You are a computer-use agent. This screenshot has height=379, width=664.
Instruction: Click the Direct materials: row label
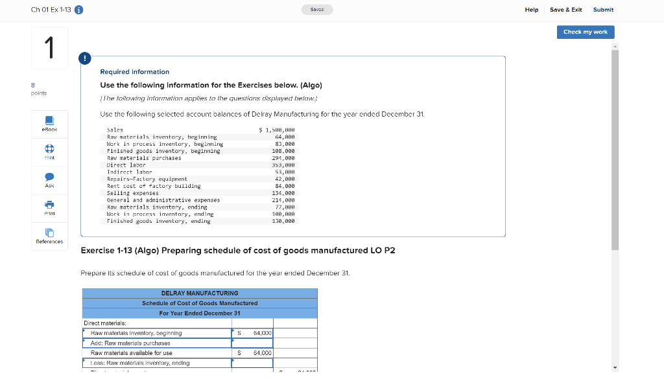[x=105, y=323]
